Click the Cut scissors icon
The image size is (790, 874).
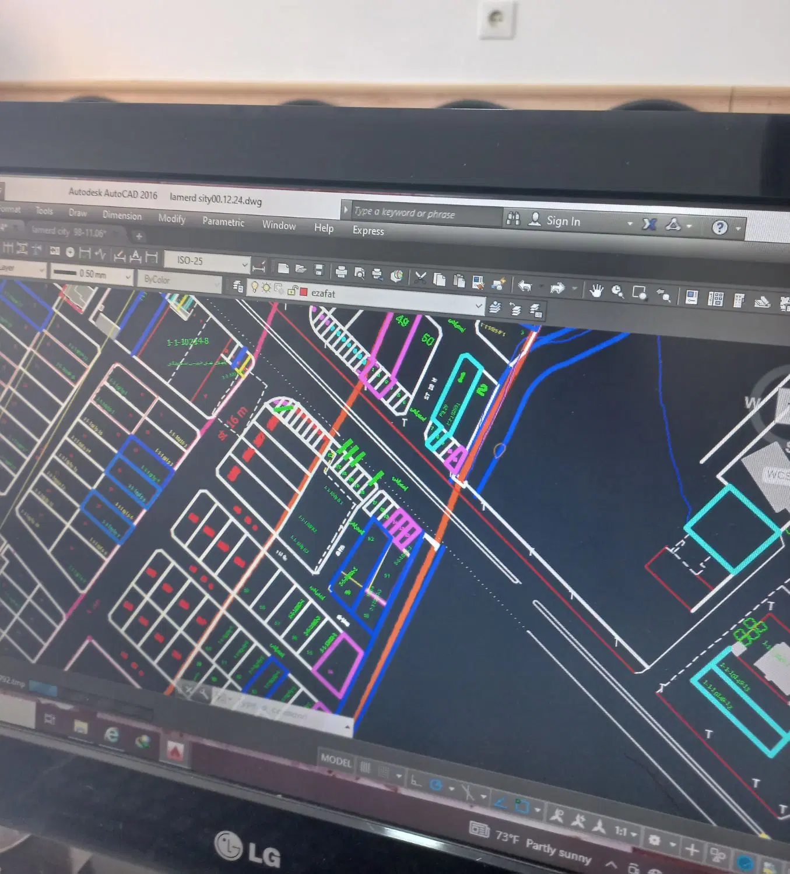tap(420, 277)
